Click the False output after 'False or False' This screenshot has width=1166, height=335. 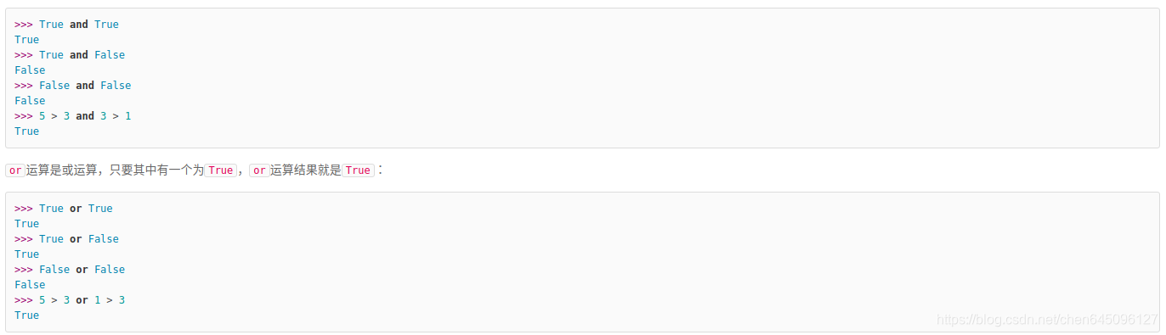[x=30, y=285]
